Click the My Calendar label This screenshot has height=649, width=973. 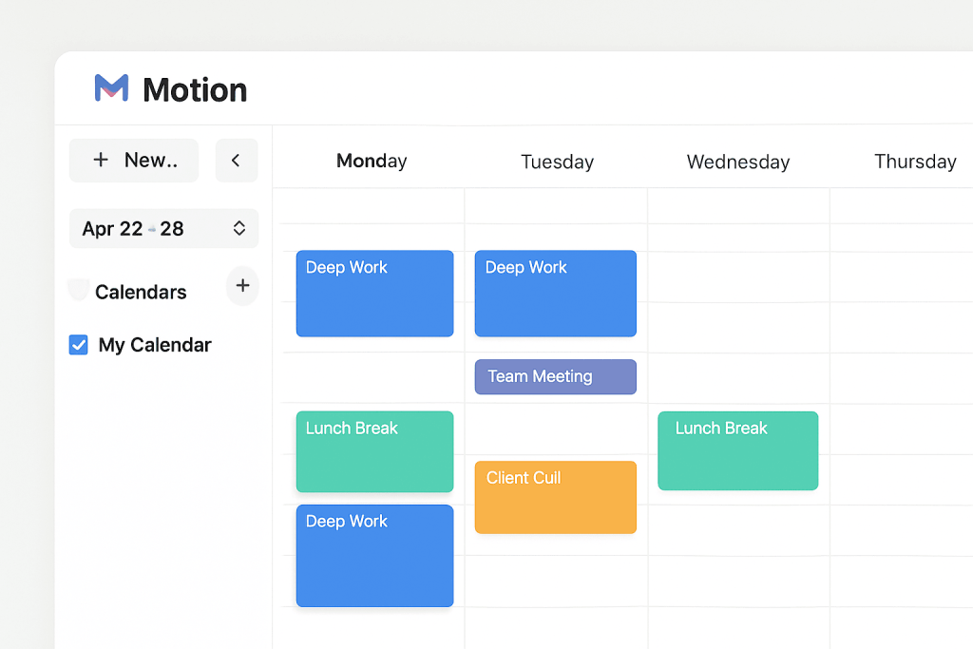click(x=155, y=345)
